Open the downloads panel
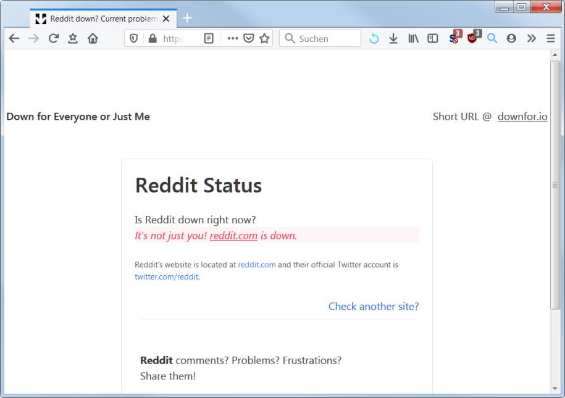 pos(393,38)
